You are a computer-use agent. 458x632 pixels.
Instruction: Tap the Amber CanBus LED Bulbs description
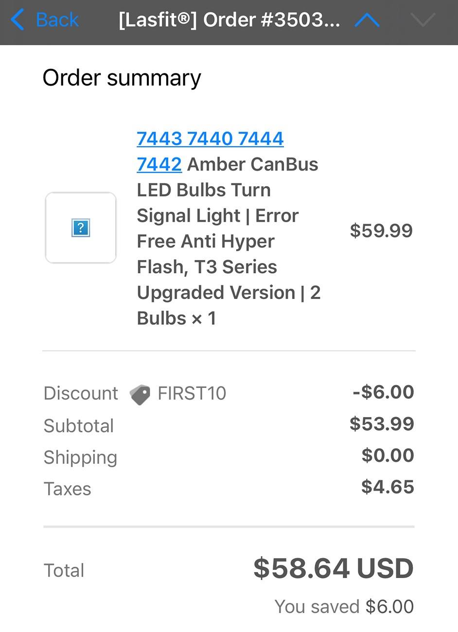pyautogui.click(x=229, y=241)
